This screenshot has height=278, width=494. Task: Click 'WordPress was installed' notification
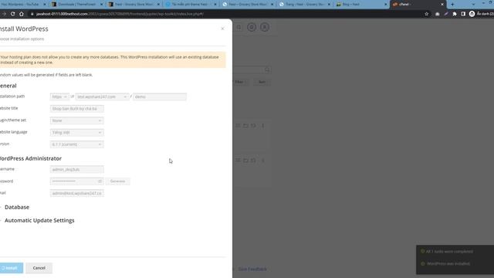click(448, 263)
